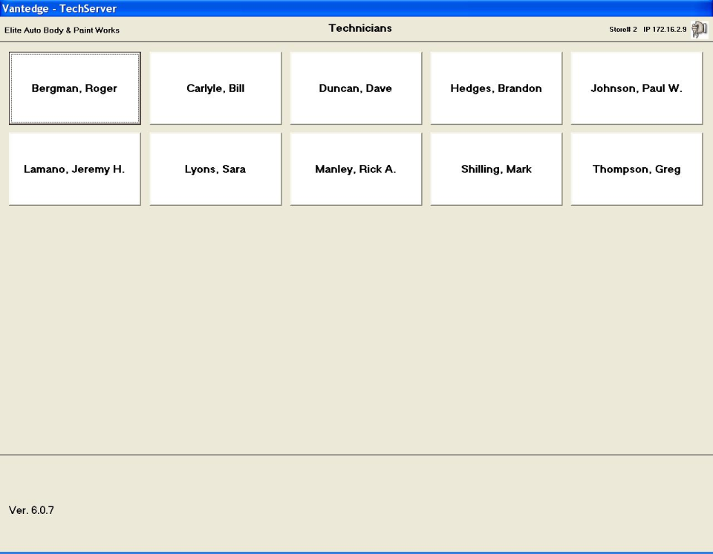Select technician Lamano, Jeremy H.
713x554 pixels.
coord(74,169)
